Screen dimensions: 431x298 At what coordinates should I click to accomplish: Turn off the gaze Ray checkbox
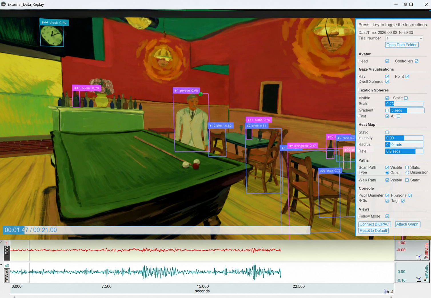click(x=387, y=77)
